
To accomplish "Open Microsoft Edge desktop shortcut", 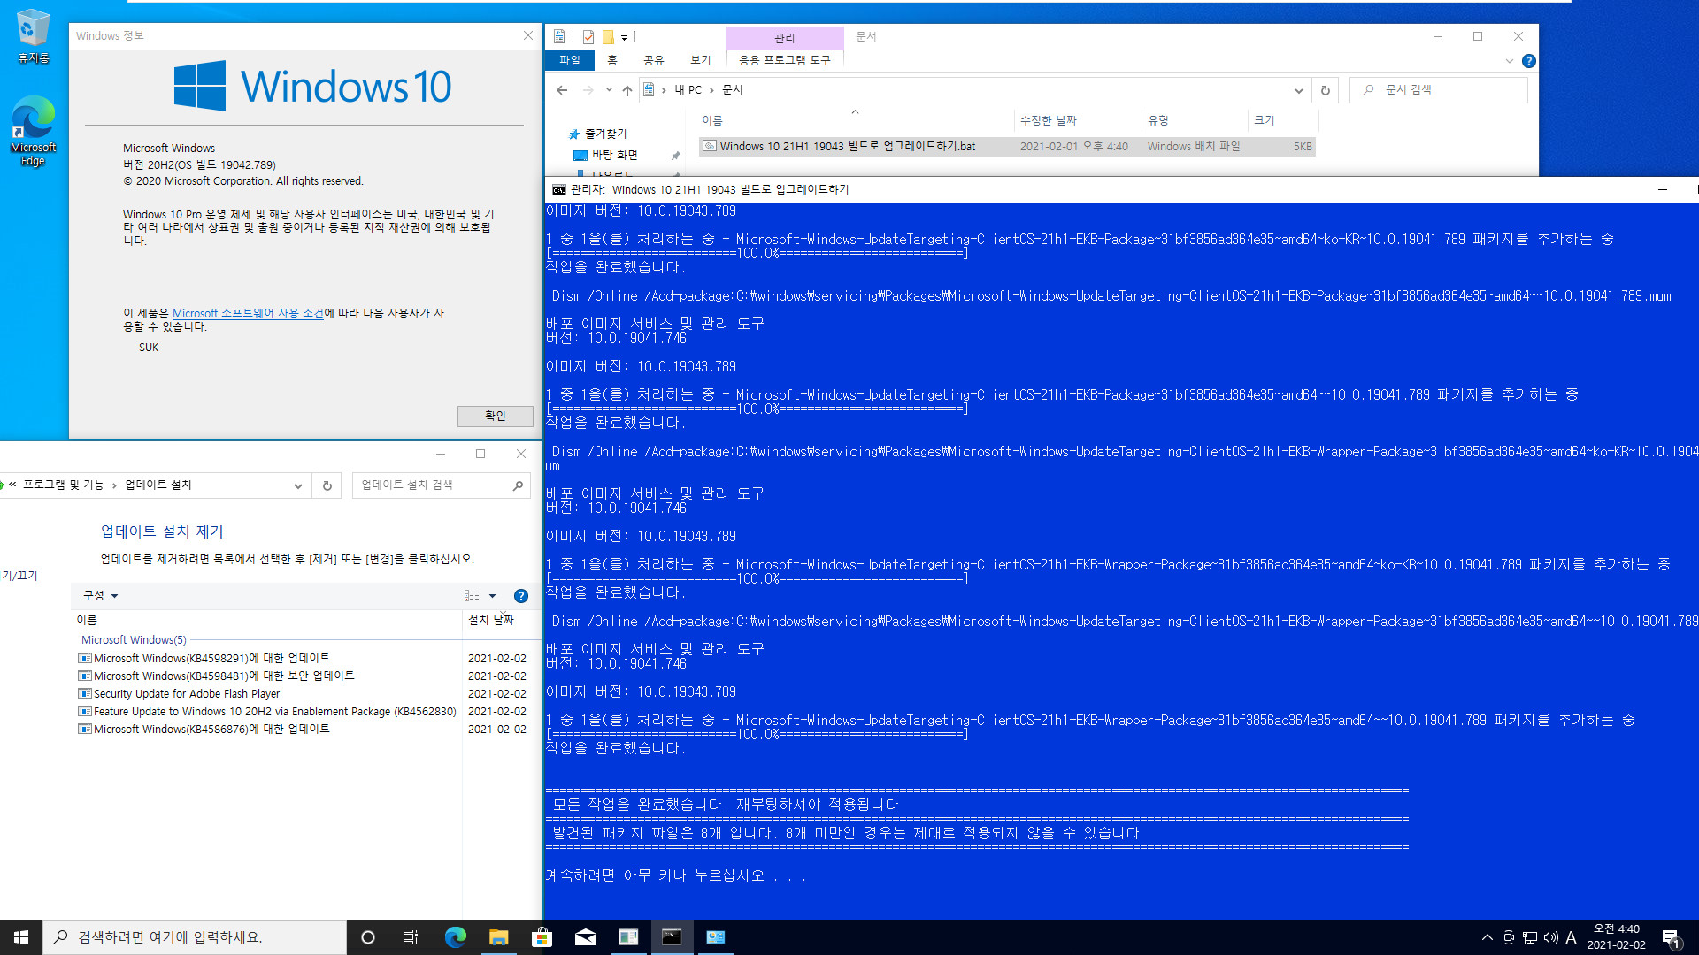I will click(33, 131).
